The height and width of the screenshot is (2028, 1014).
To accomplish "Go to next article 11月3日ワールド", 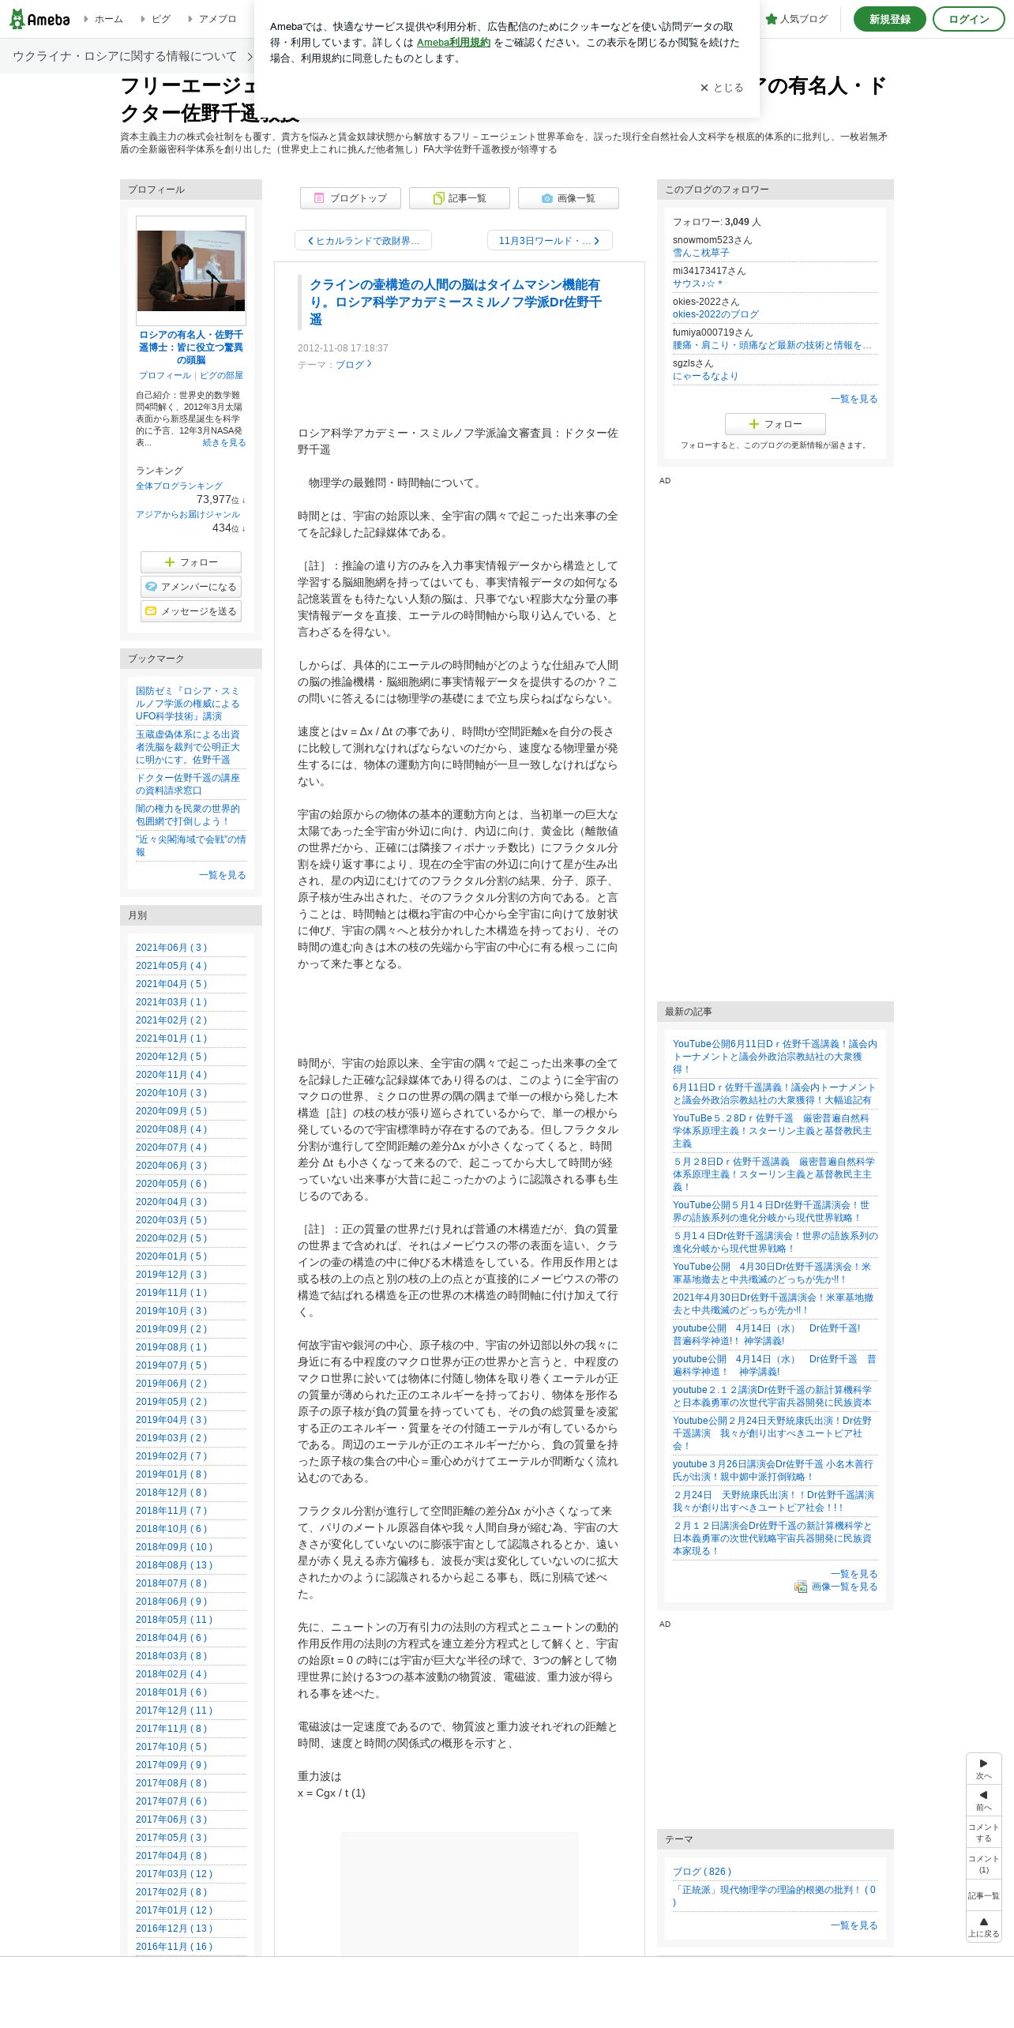I will click(550, 241).
